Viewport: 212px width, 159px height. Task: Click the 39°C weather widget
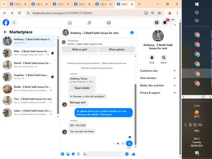197,114
